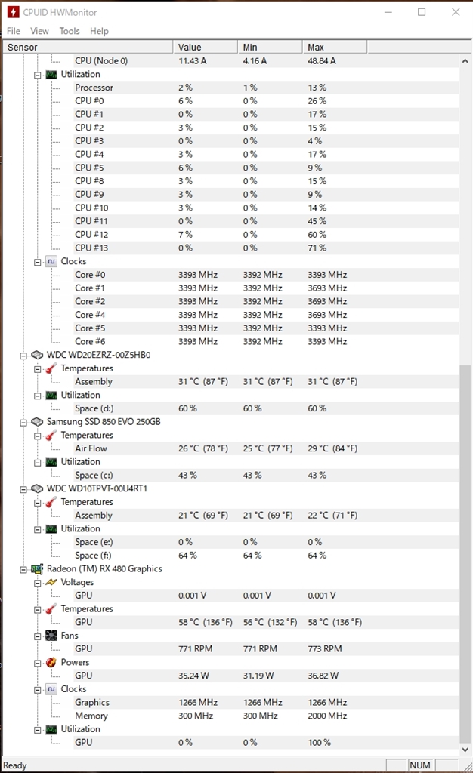
Task: Click the Value column header
Action: [x=205, y=47]
